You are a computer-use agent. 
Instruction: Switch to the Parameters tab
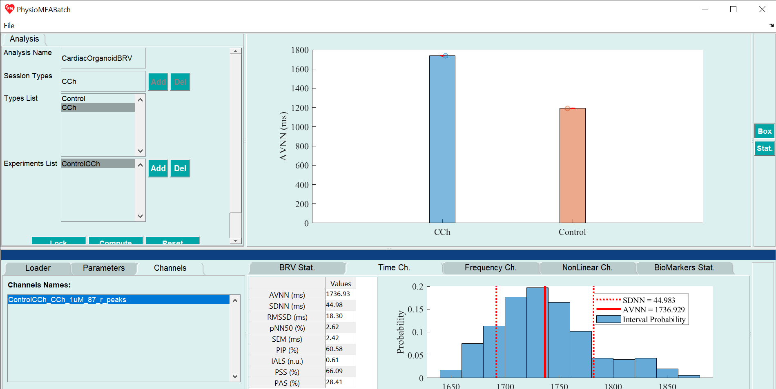pos(104,268)
